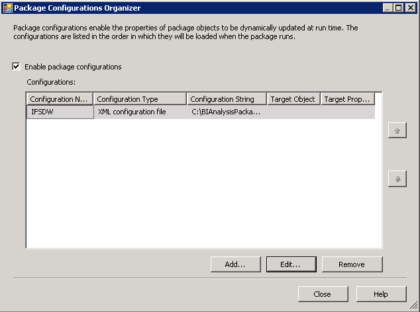Screen dimensions: 420x312
Task: Click the Configuration String column header
Action: [x=227, y=99]
